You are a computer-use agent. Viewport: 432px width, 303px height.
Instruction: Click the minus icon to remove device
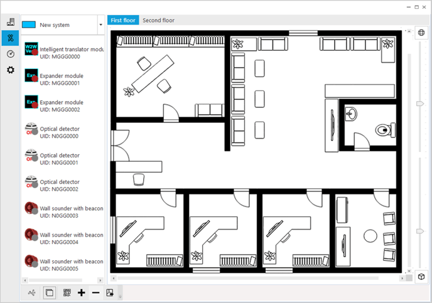[95, 292]
